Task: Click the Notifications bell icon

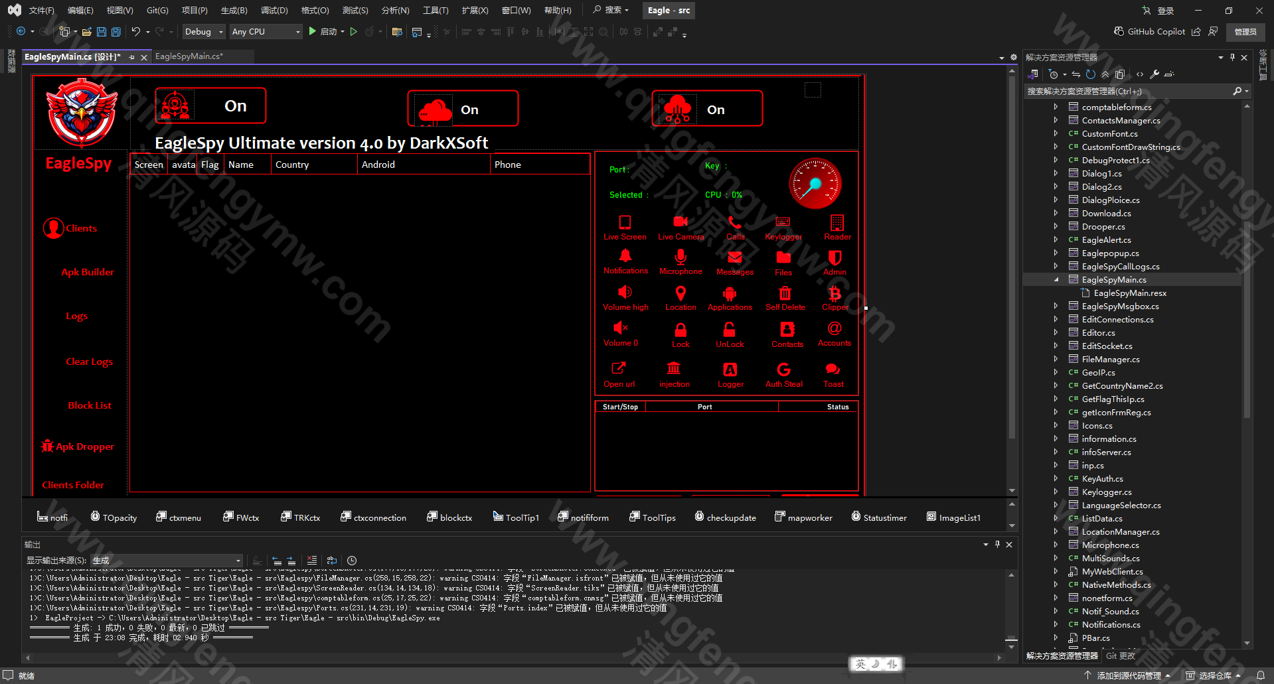Action: [x=625, y=256]
